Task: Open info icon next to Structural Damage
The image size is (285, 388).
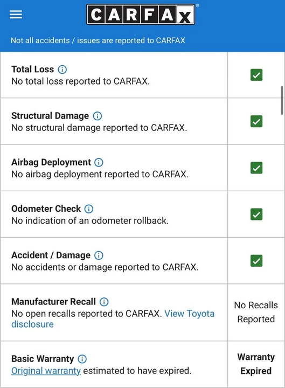Action: click(97, 116)
